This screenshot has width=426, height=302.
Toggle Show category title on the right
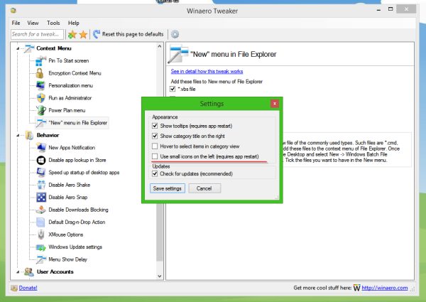point(155,136)
